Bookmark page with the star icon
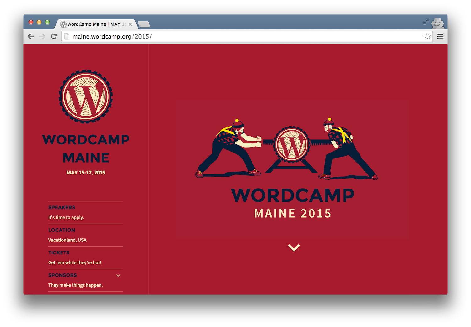The width and height of the screenshot is (471, 327). (427, 36)
